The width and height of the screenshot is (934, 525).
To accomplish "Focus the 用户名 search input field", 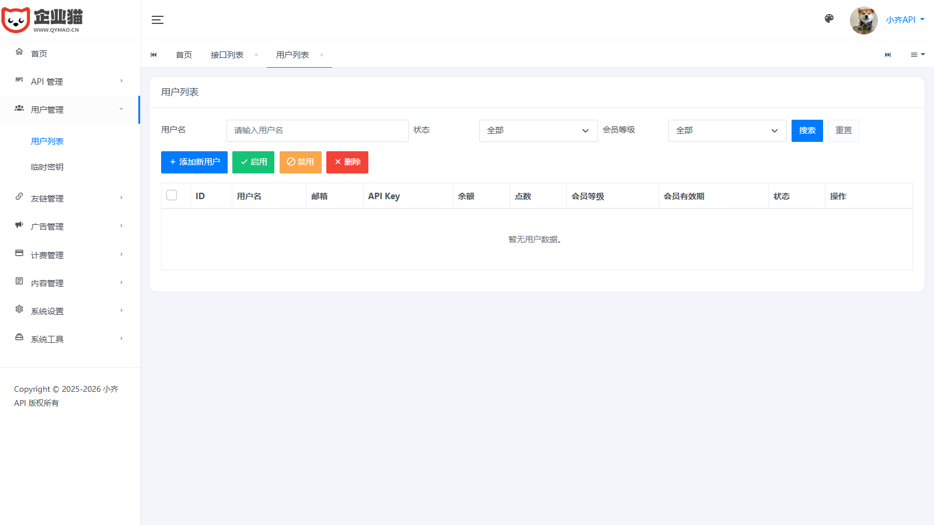I will 317,131.
